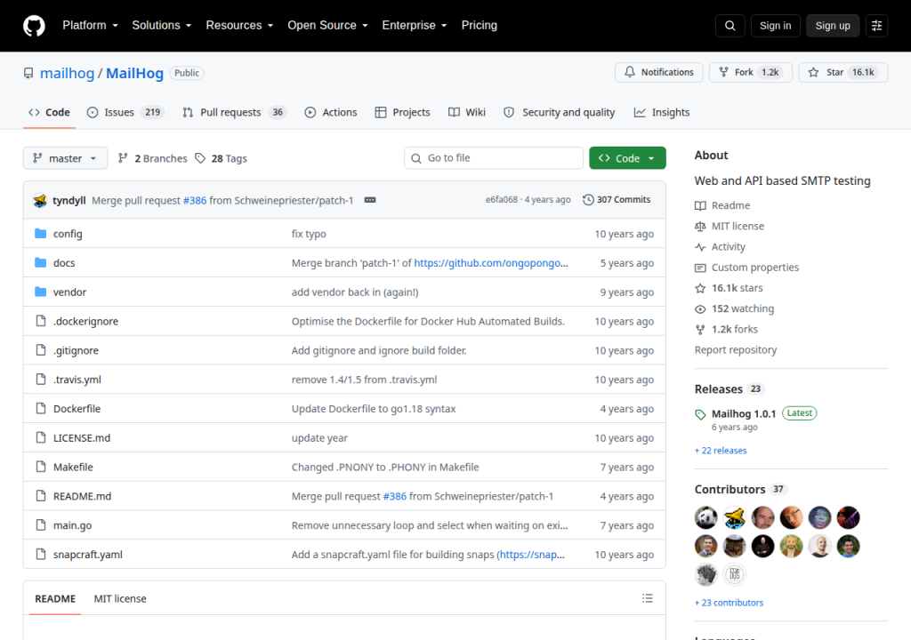Click Report repository link
The height and width of the screenshot is (640, 911).
[736, 350]
